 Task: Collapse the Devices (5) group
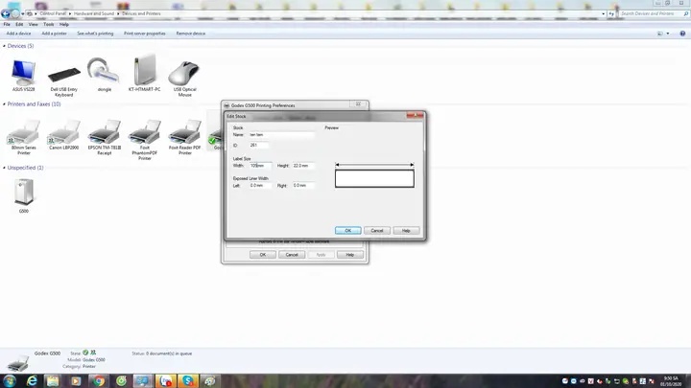point(5,46)
